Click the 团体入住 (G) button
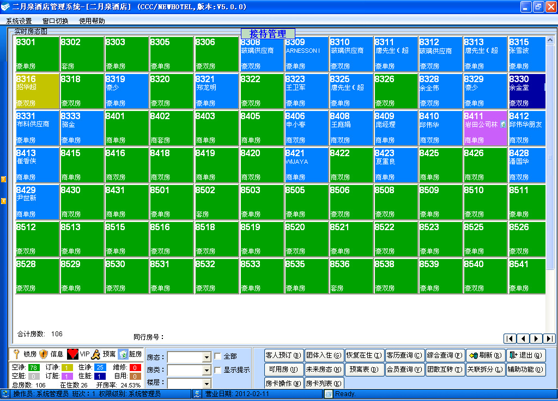Screen dimensions: 558x401 click(324, 355)
